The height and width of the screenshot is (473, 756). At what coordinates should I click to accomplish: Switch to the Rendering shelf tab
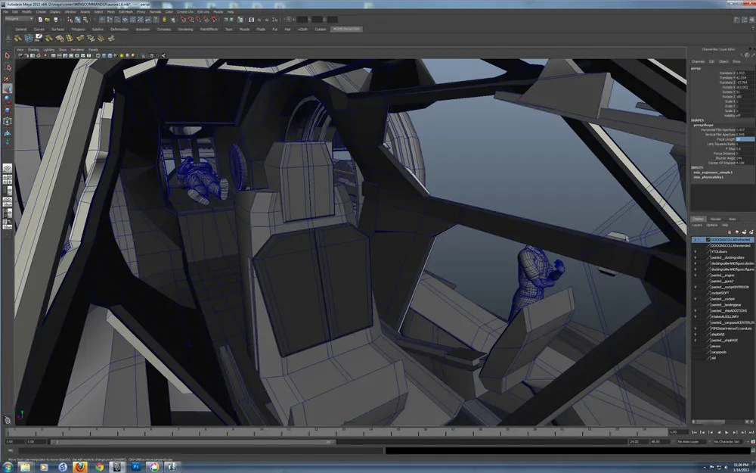pyautogui.click(x=184, y=29)
